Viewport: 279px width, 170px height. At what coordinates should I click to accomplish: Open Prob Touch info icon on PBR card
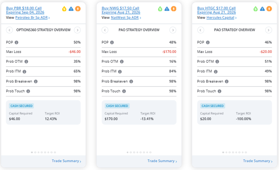[28, 91]
